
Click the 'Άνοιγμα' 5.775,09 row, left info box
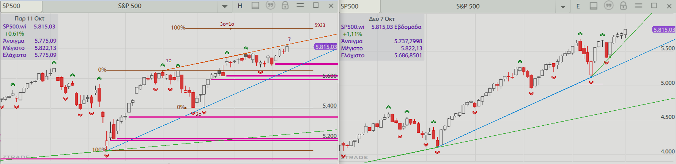coord(30,41)
